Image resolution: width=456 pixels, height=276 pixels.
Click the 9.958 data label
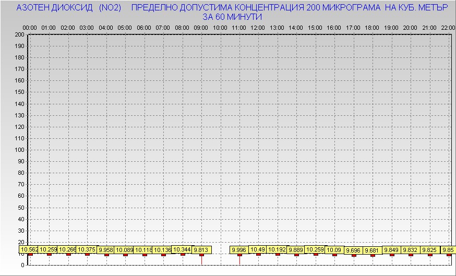point(106,249)
